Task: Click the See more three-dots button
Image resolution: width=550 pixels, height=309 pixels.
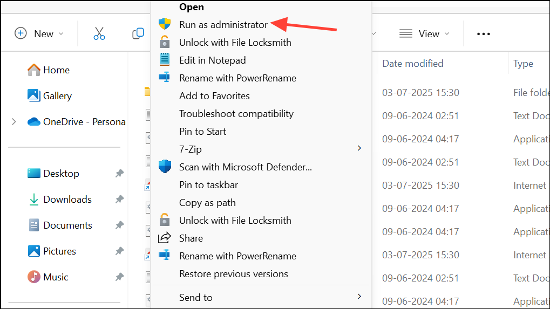Action: pyautogui.click(x=483, y=33)
